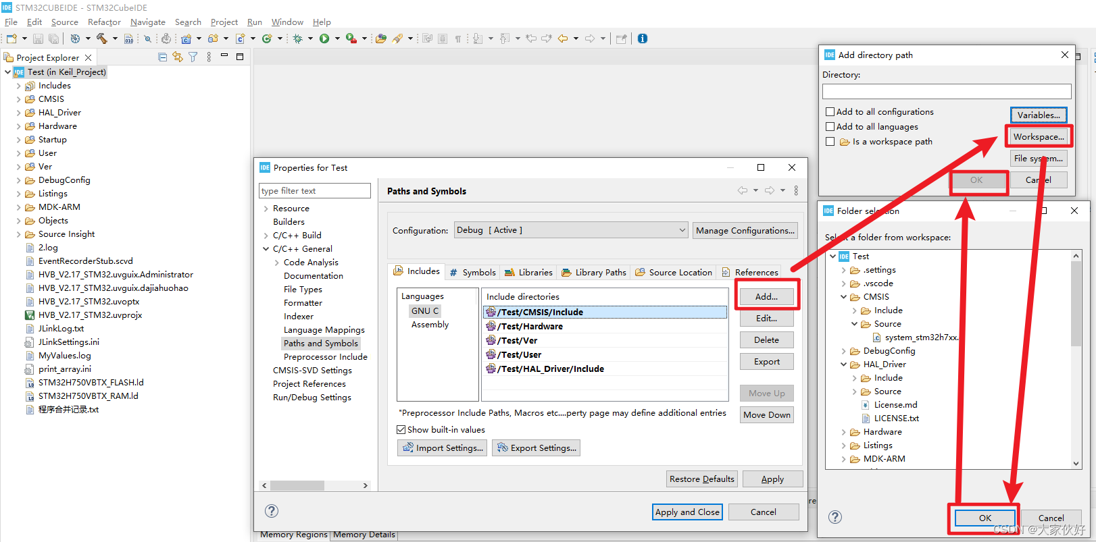Viewport: 1096px width, 542px height.
Task: Open the Open Type folder toolbar icon
Action: [x=381, y=38]
